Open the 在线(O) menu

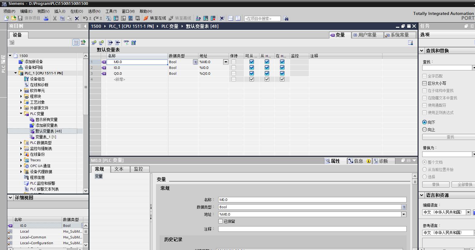click(x=77, y=11)
